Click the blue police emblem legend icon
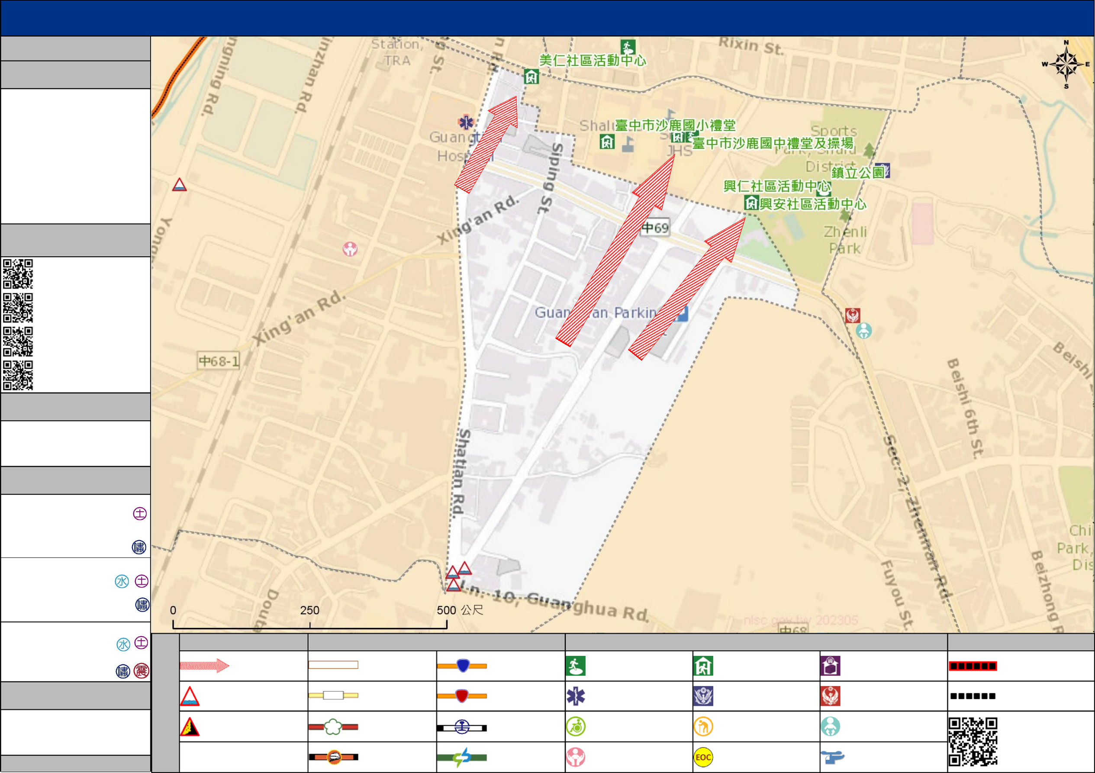 pos(703,696)
